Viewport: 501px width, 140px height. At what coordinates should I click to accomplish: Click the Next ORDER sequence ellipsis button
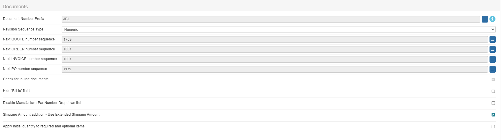point(492,49)
